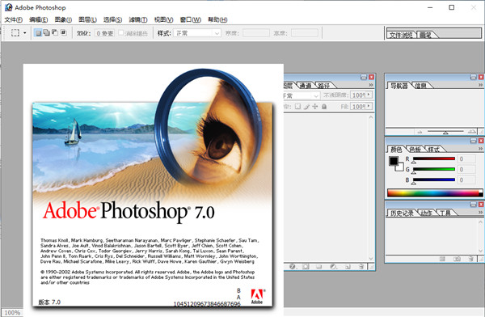Open the 窗口(W) Window menu

[x=191, y=19]
